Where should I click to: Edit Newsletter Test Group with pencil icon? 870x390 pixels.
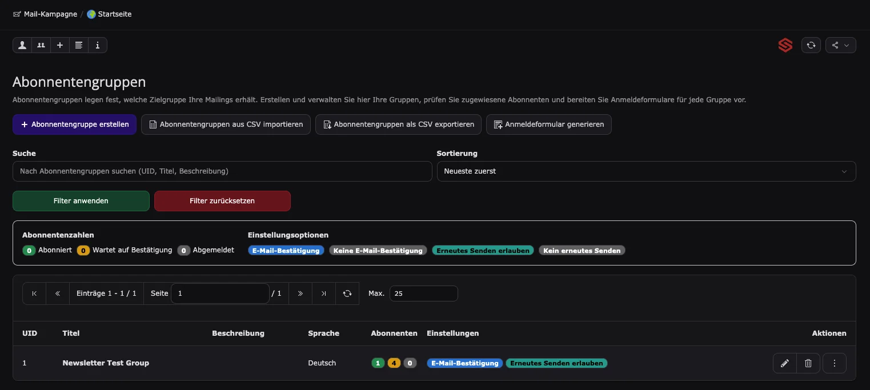coord(785,363)
